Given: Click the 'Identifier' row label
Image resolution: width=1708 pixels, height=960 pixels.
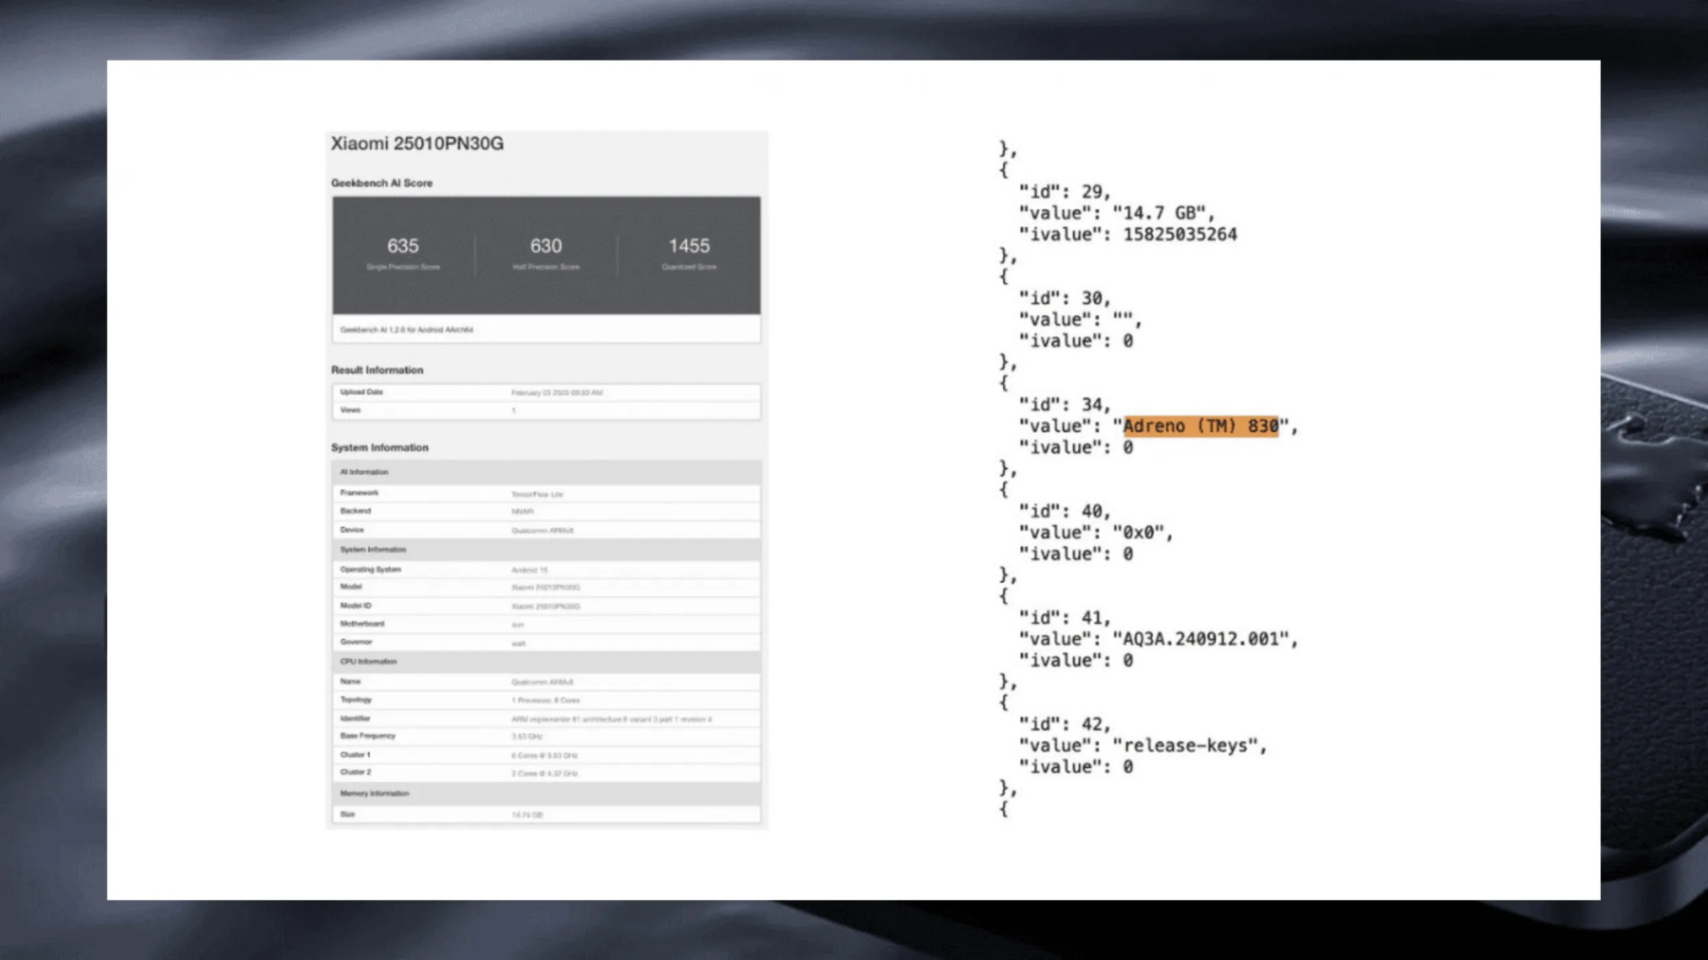Looking at the screenshot, I should click(x=355, y=718).
